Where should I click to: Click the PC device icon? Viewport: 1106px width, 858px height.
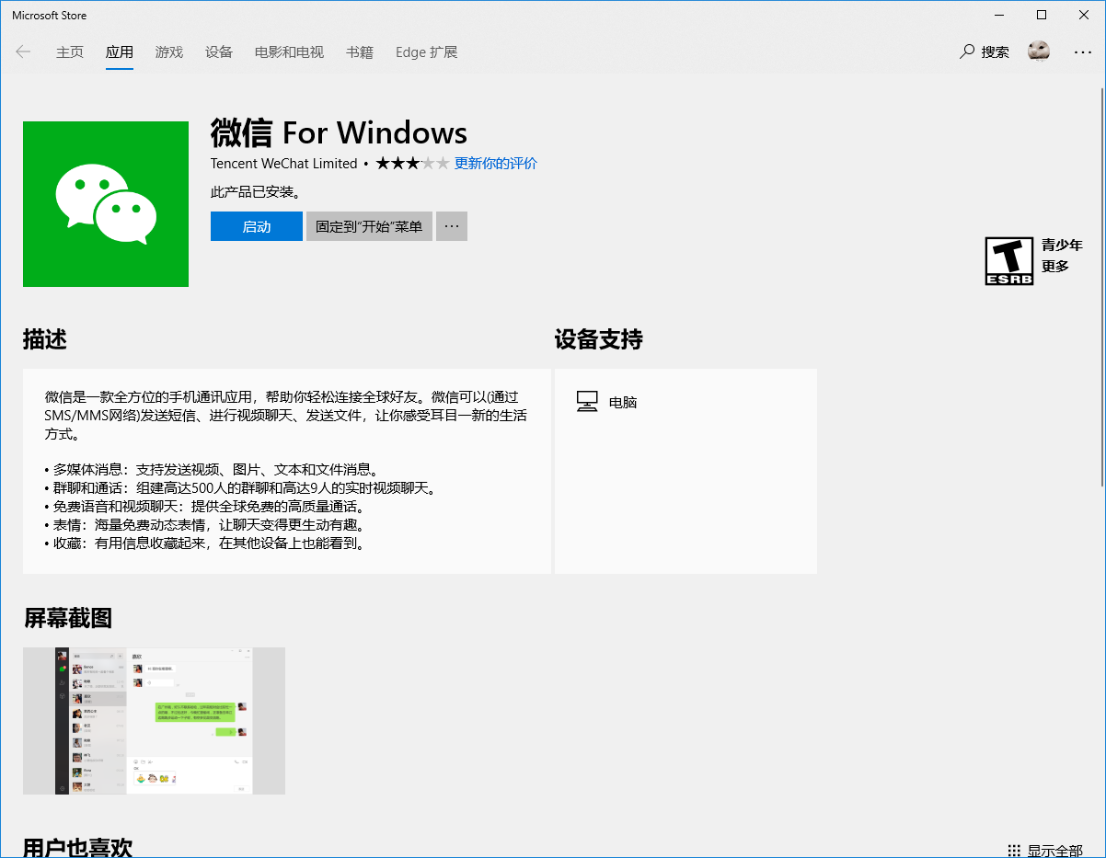tap(587, 402)
